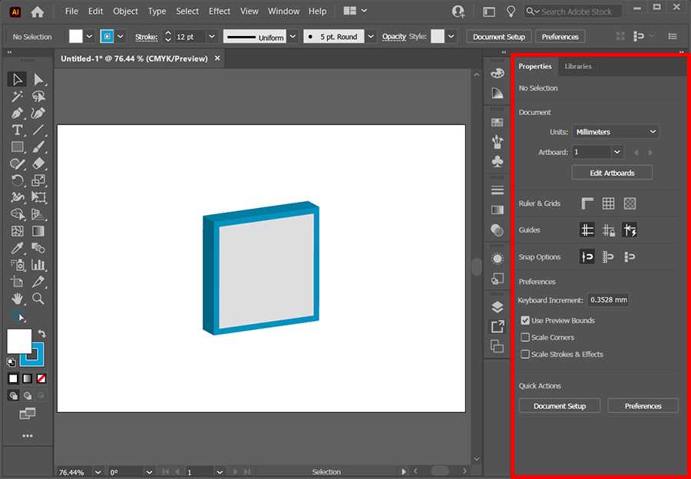
Task: Click the Home icon
Action: [x=37, y=12]
